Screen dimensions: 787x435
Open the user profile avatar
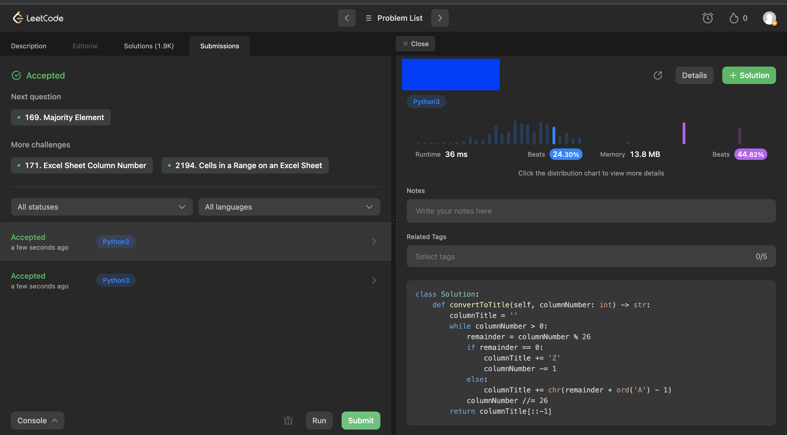(x=769, y=18)
